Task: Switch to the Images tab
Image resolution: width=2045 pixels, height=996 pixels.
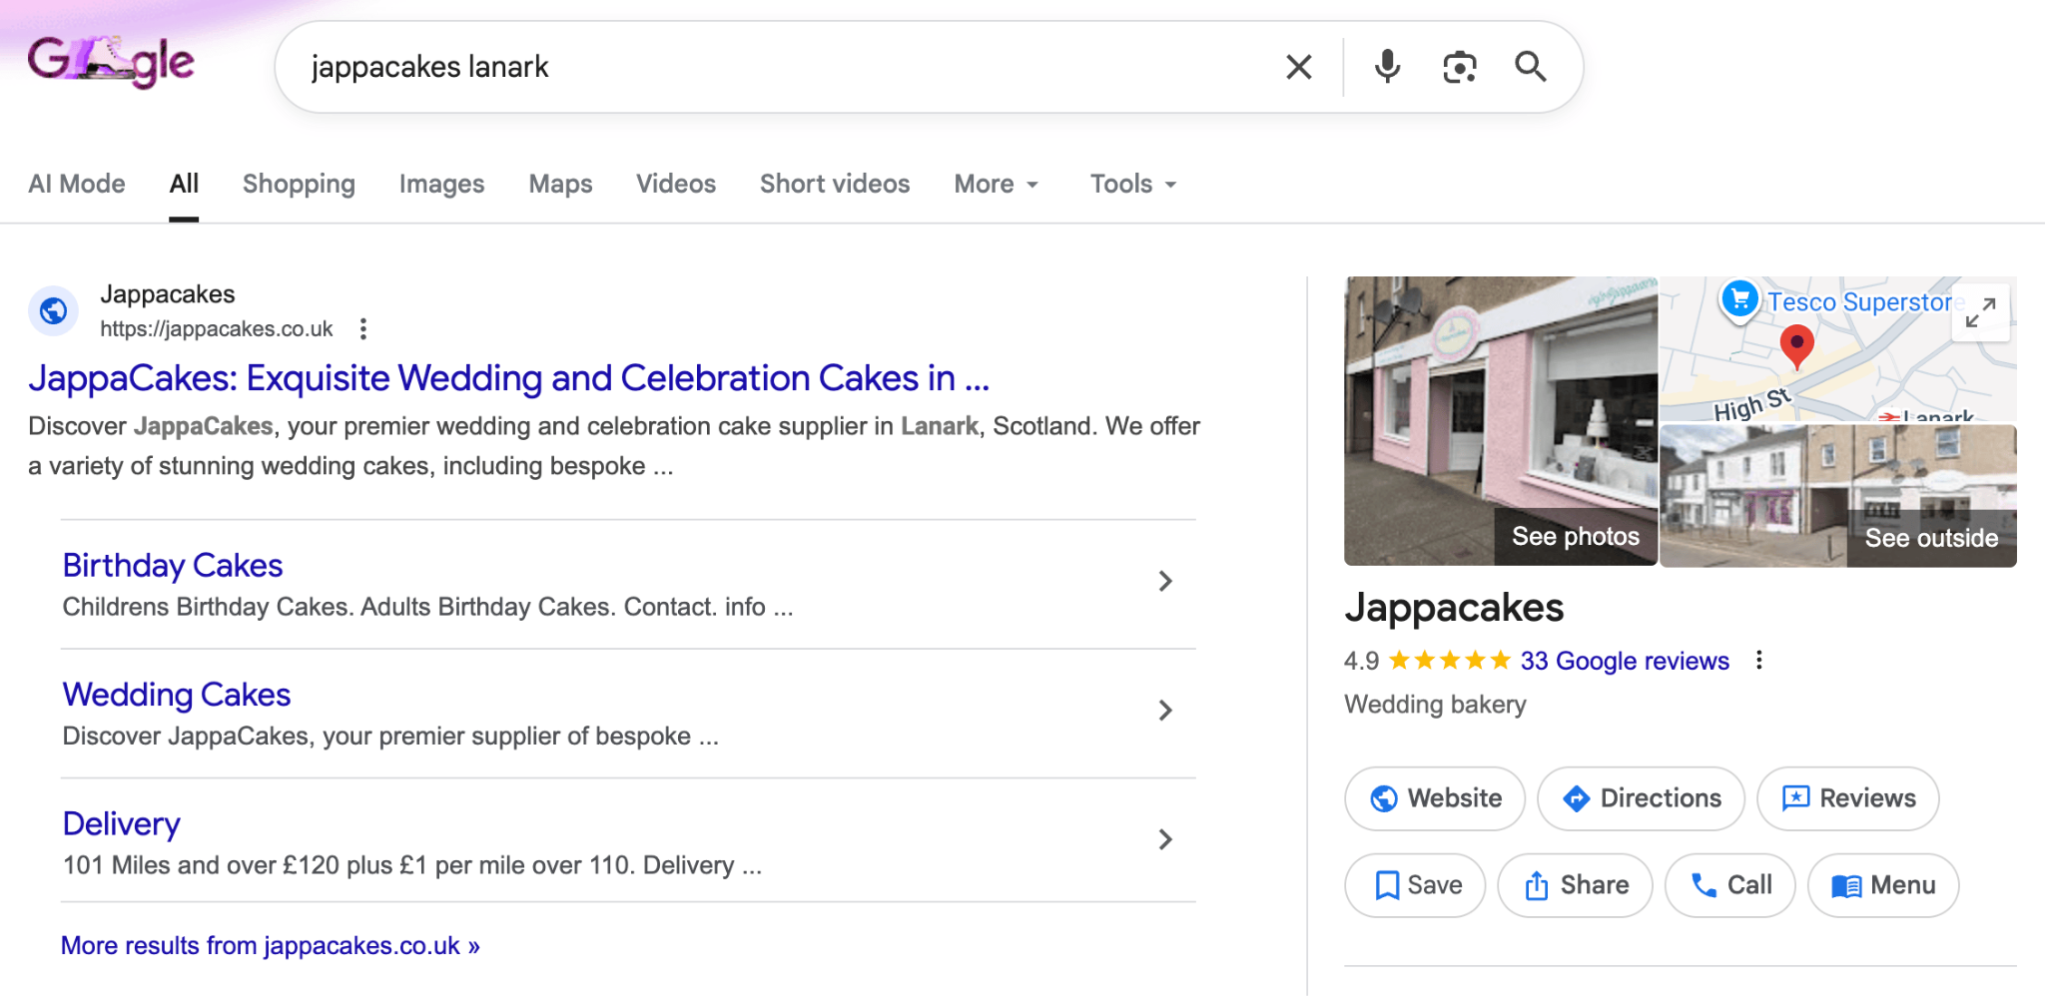Action: pos(441,184)
